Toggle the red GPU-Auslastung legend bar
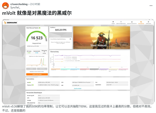 [84, 69]
